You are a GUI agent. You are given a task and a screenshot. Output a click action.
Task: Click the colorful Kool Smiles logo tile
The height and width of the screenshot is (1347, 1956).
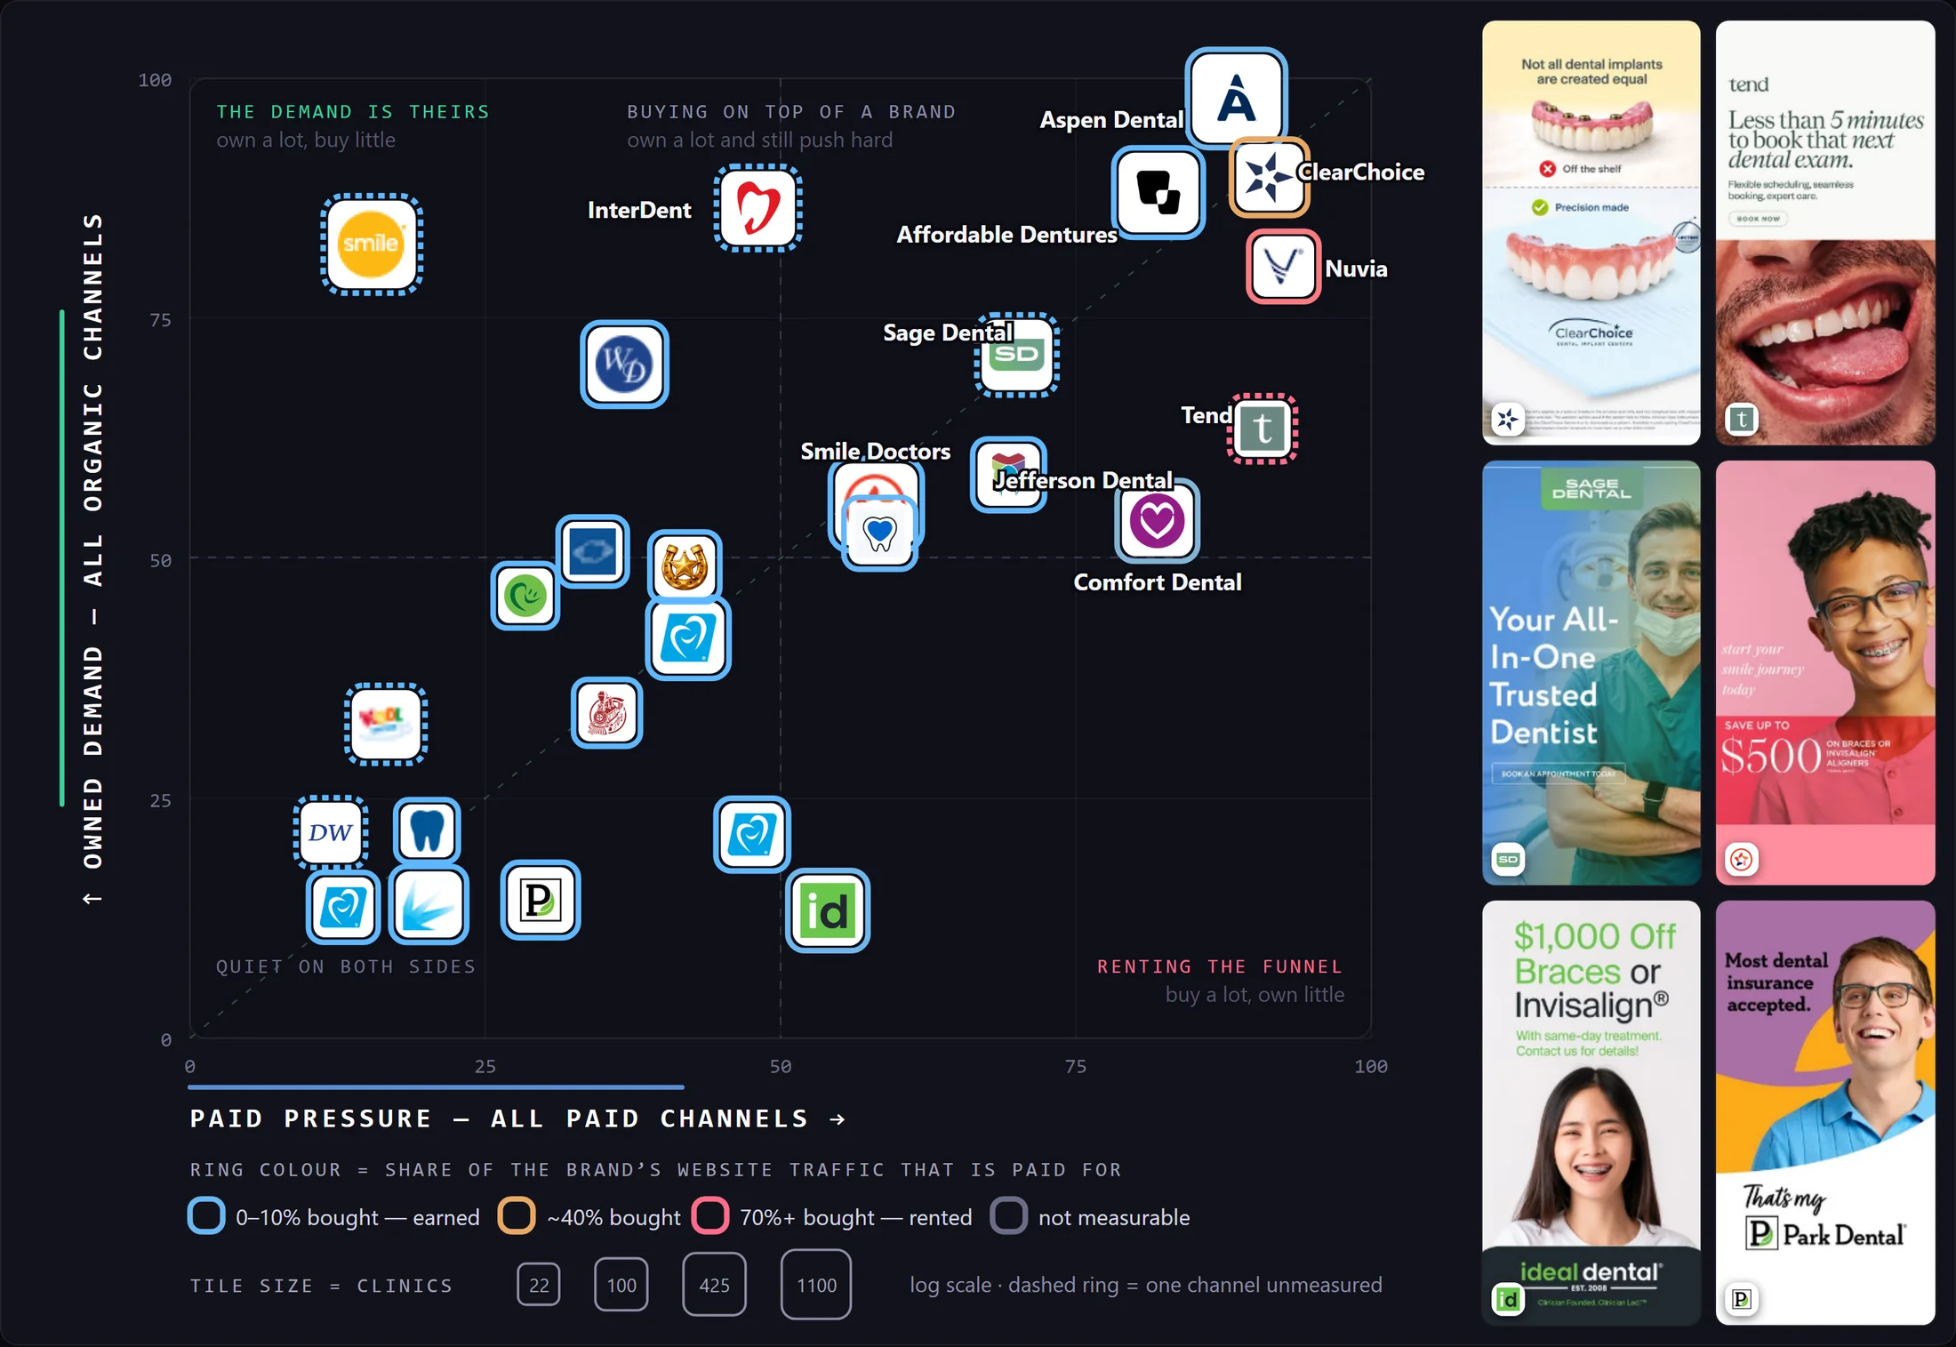click(x=386, y=724)
